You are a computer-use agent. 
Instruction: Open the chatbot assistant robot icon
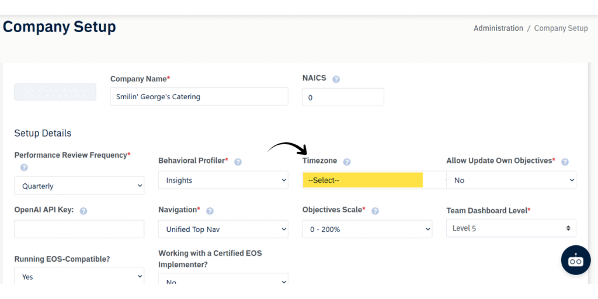point(575,260)
